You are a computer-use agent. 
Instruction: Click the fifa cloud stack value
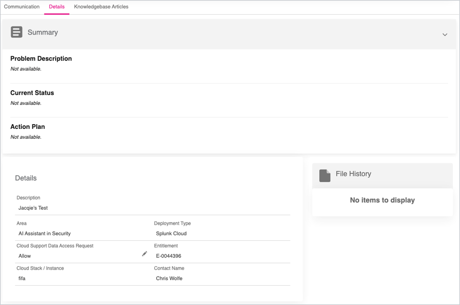click(x=22, y=278)
